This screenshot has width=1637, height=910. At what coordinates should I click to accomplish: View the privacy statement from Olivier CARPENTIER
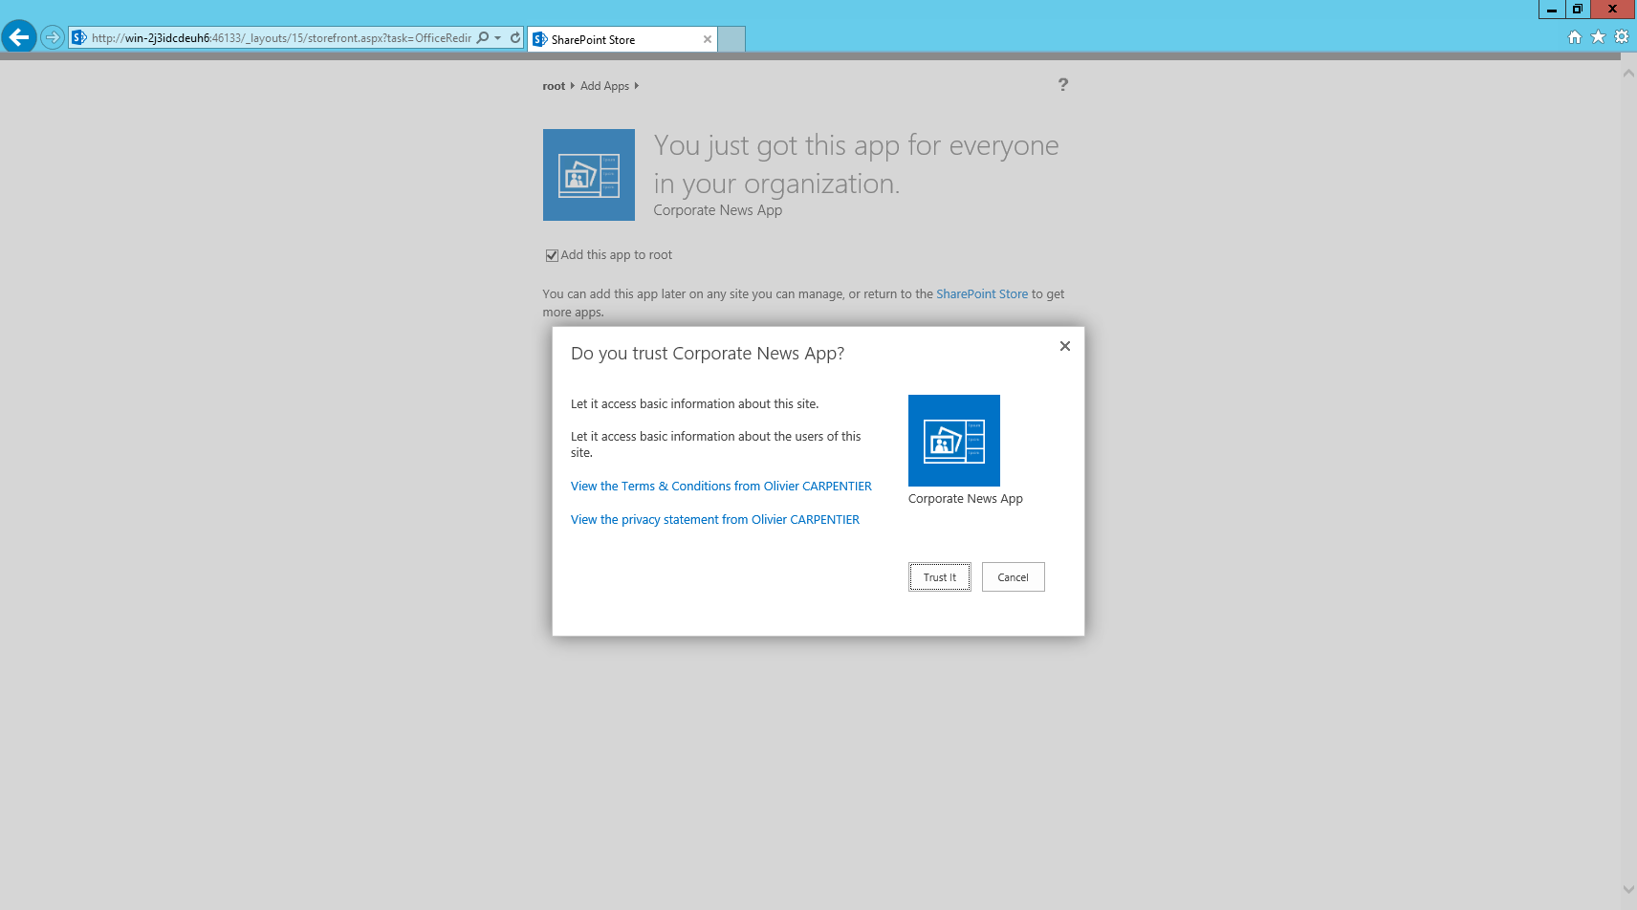pos(715,520)
